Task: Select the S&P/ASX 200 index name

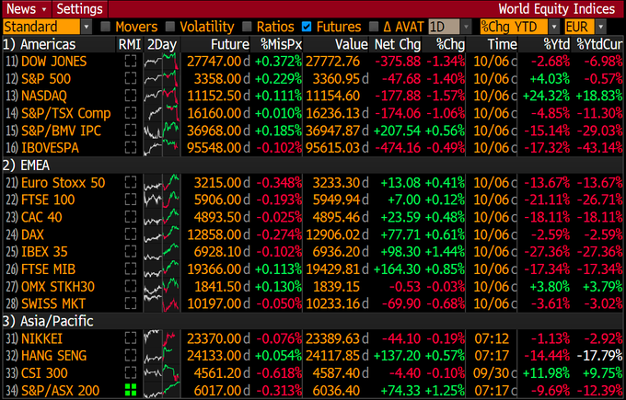Action: [60, 391]
